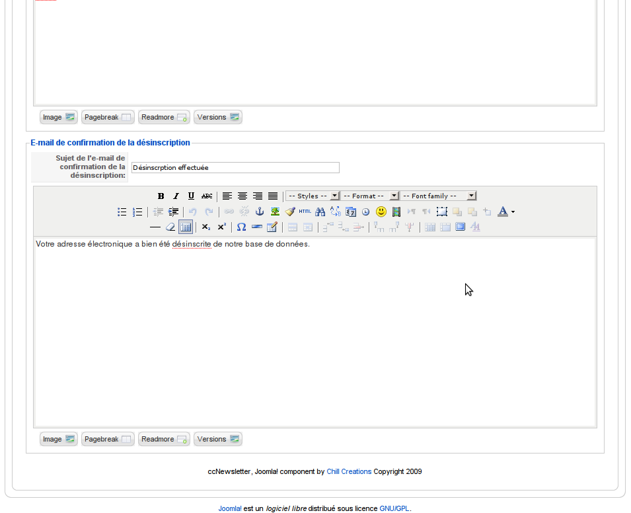Click the unsubscription email subject field
This screenshot has width=631, height=513.
click(x=235, y=168)
